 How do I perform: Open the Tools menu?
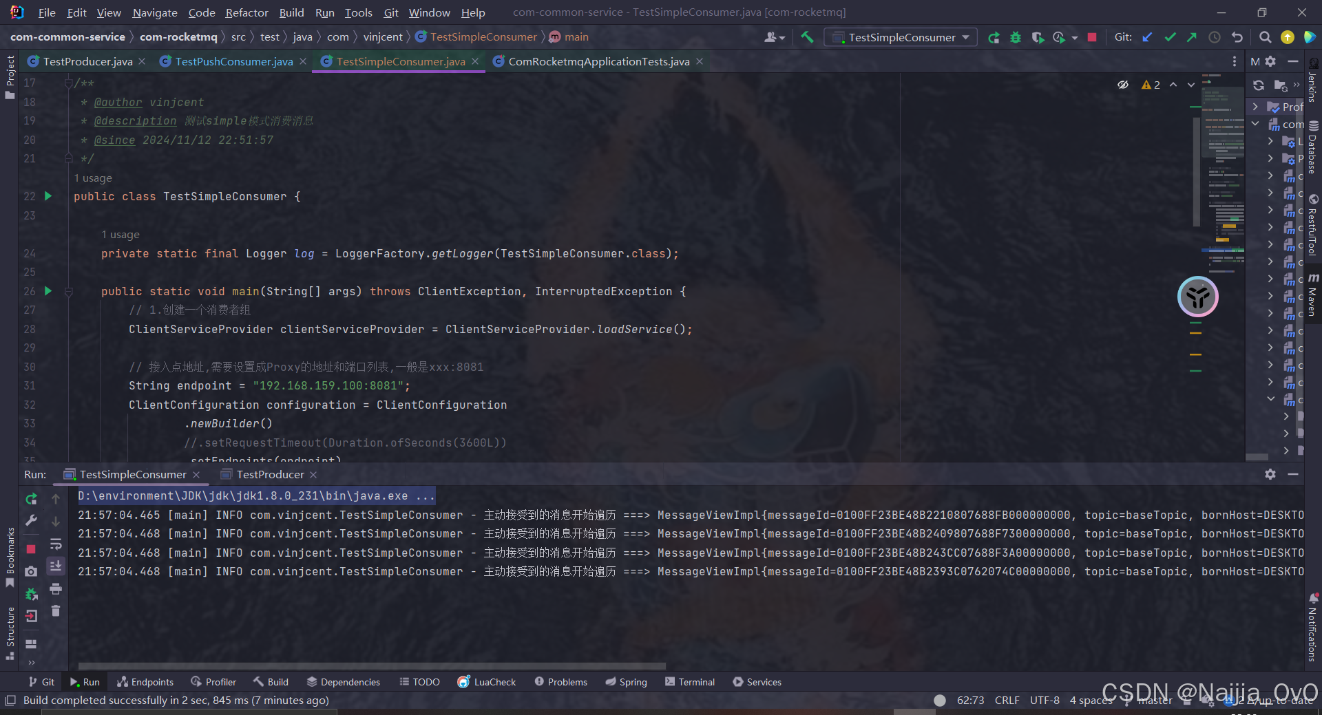[x=358, y=12]
